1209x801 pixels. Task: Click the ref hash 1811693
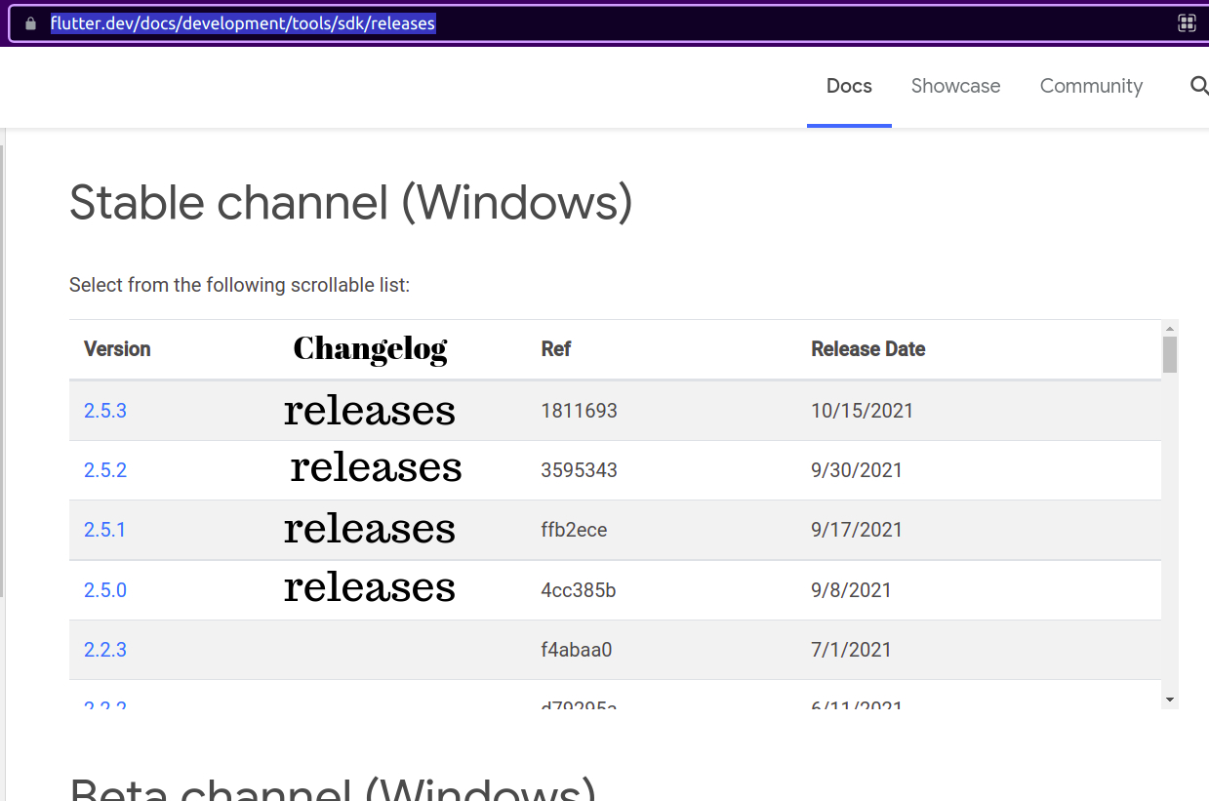pos(580,411)
